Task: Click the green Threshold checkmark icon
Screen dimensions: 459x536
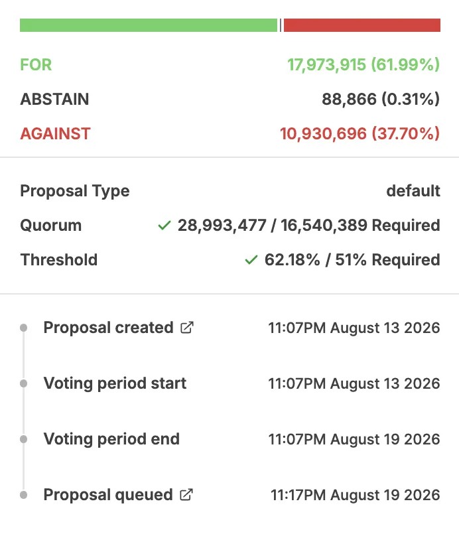Action: tap(251, 260)
